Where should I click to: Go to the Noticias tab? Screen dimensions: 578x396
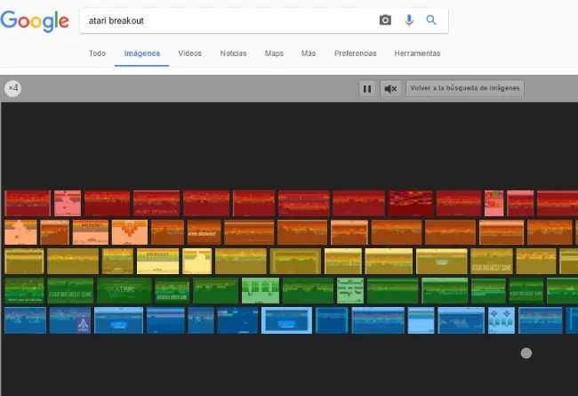point(233,53)
